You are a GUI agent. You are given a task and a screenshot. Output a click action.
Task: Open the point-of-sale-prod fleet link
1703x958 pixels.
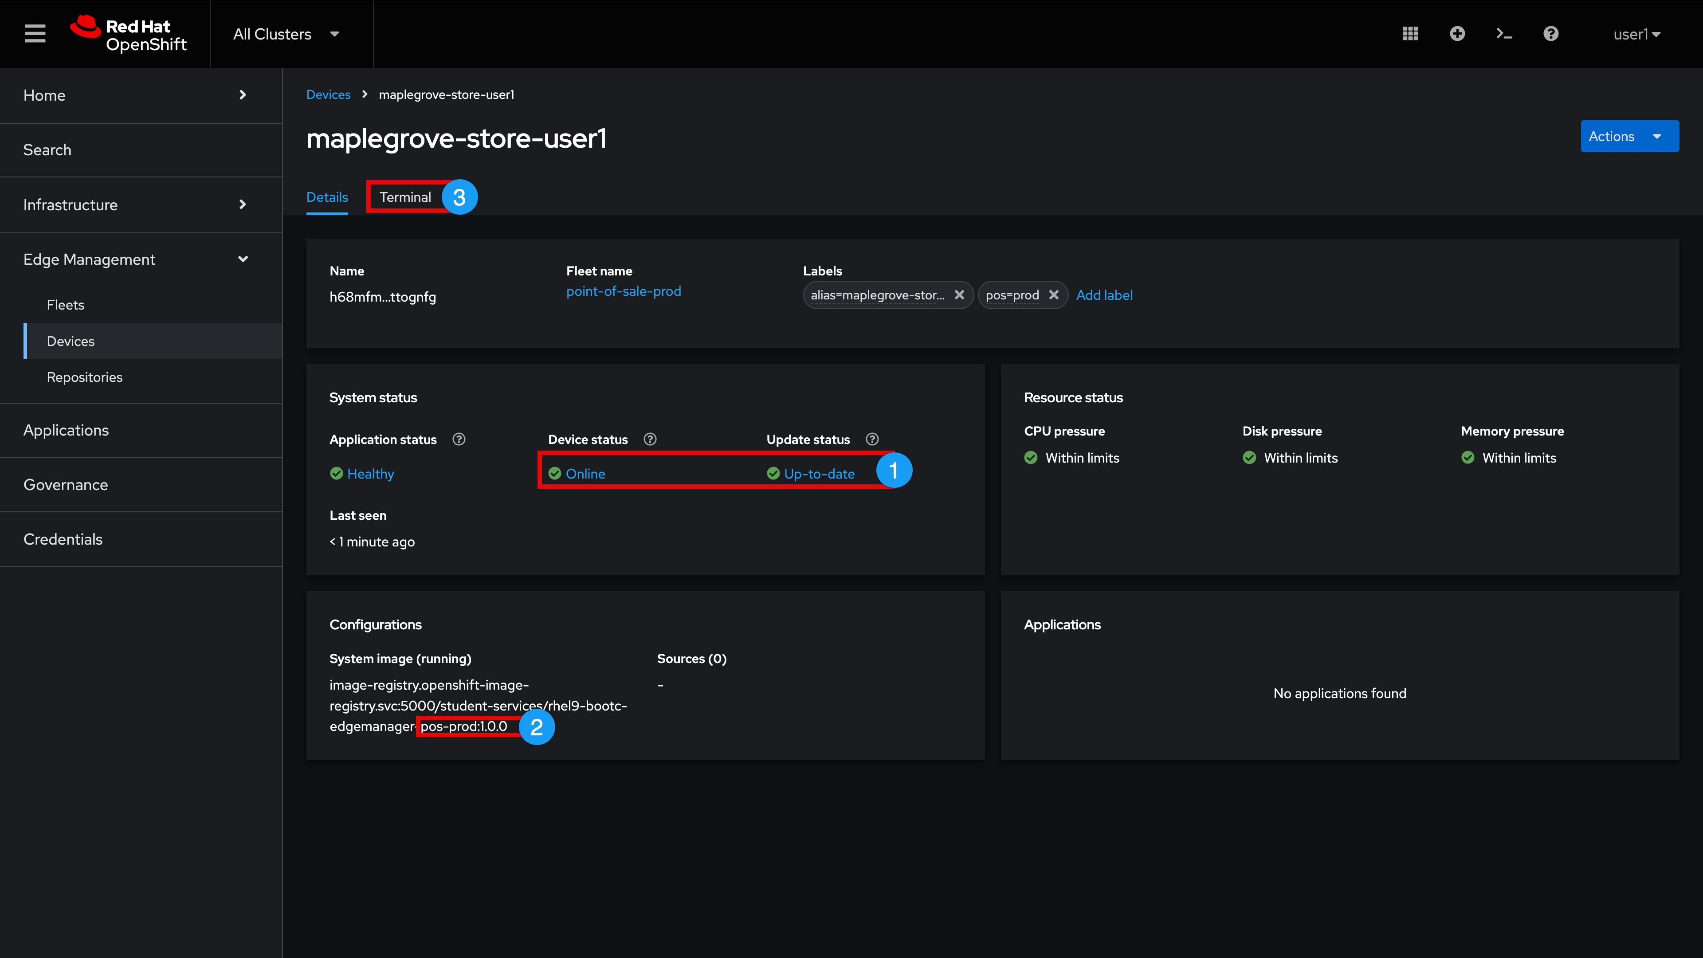(x=624, y=291)
